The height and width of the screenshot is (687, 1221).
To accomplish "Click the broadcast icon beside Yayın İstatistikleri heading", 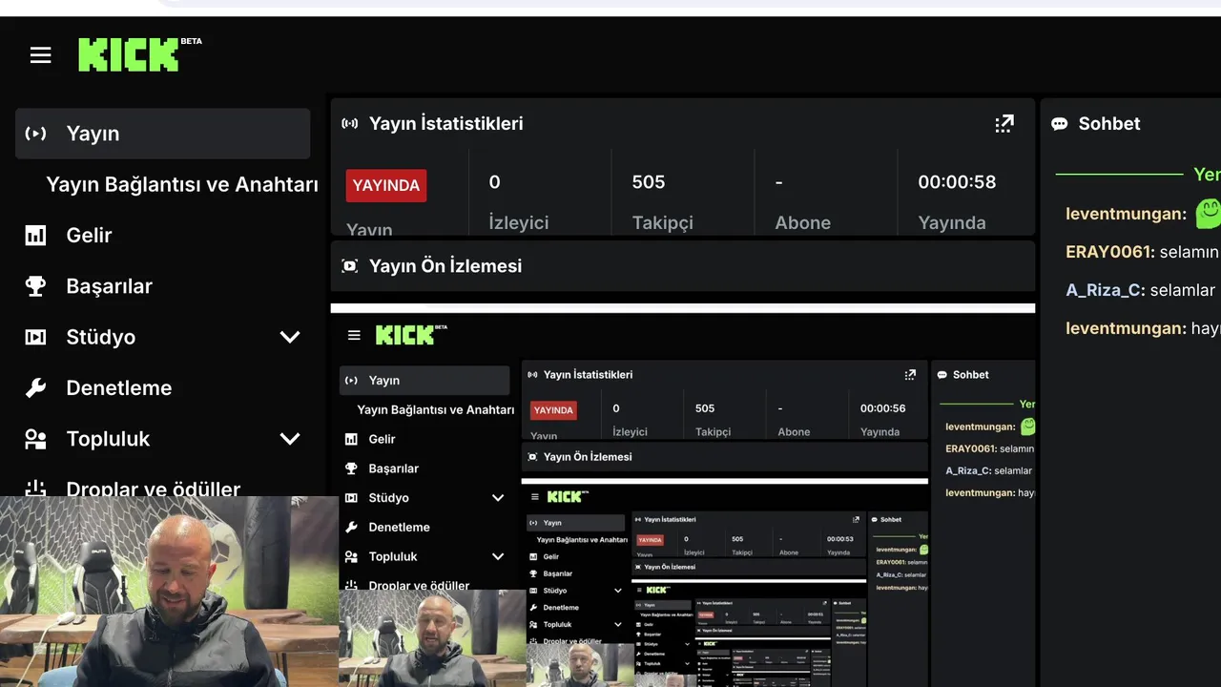I will point(350,123).
